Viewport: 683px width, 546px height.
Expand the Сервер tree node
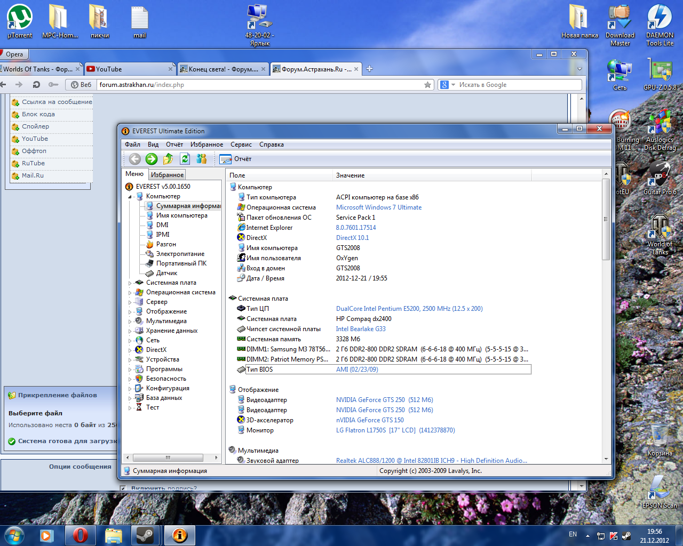click(x=130, y=302)
